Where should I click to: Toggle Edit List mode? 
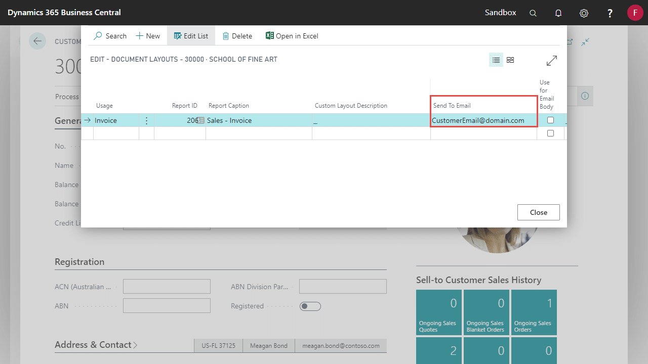tap(191, 36)
